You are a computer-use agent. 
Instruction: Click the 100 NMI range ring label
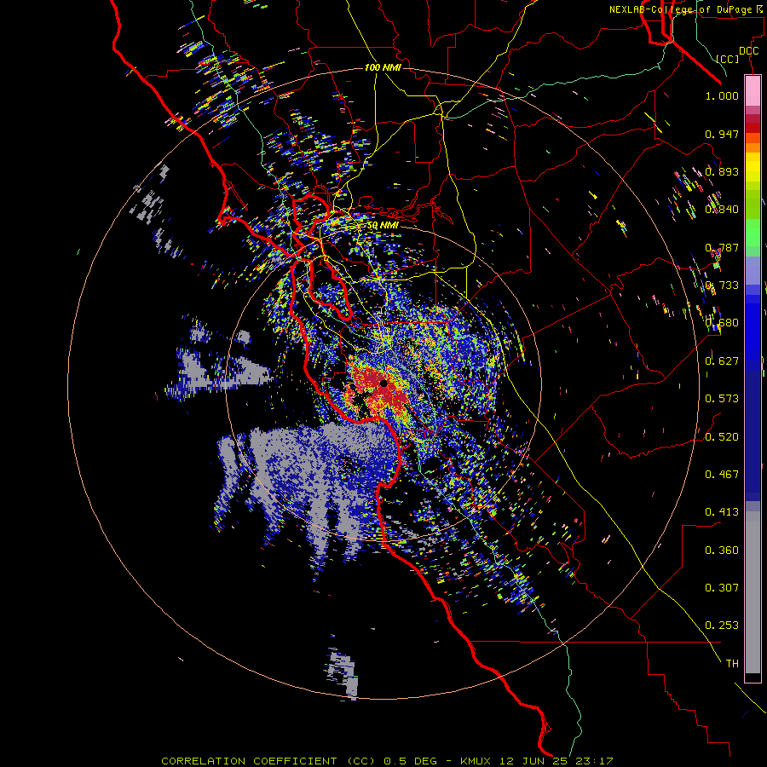pos(383,67)
